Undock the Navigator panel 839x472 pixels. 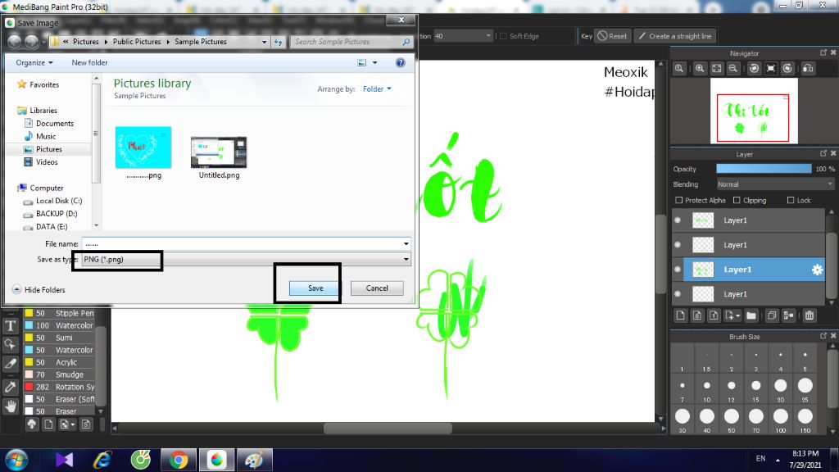(823, 53)
